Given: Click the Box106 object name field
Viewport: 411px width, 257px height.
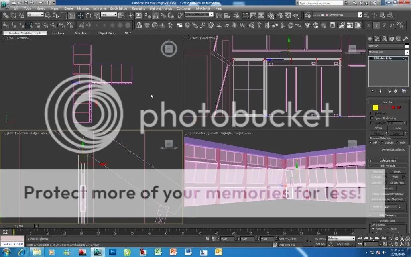Looking at the screenshot, I should [x=386, y=46].
